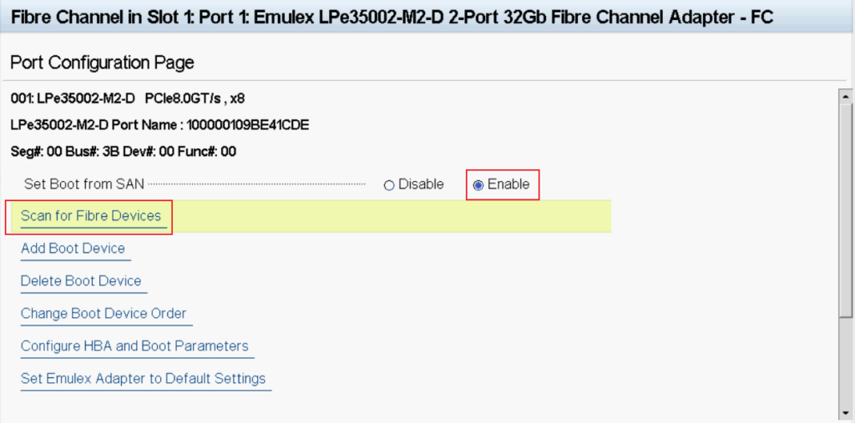Go to Change Boot Device Order
The image size is (855, 423).
(x=104, y=314)
